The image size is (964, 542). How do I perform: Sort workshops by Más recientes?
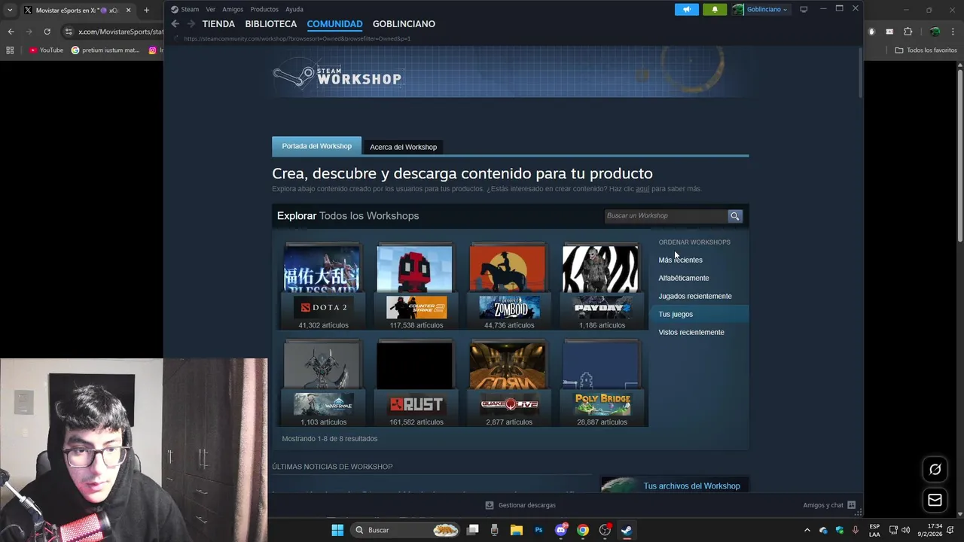pos(680,260)
